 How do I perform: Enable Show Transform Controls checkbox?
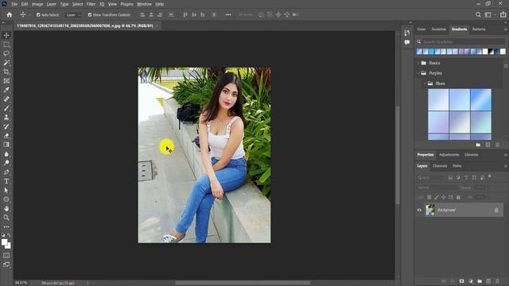pos(90,15)
